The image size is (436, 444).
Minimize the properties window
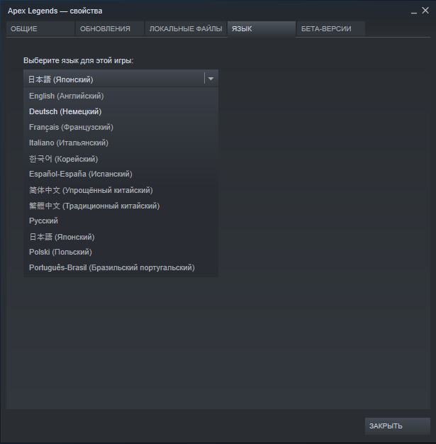click(x=414, y=11)
